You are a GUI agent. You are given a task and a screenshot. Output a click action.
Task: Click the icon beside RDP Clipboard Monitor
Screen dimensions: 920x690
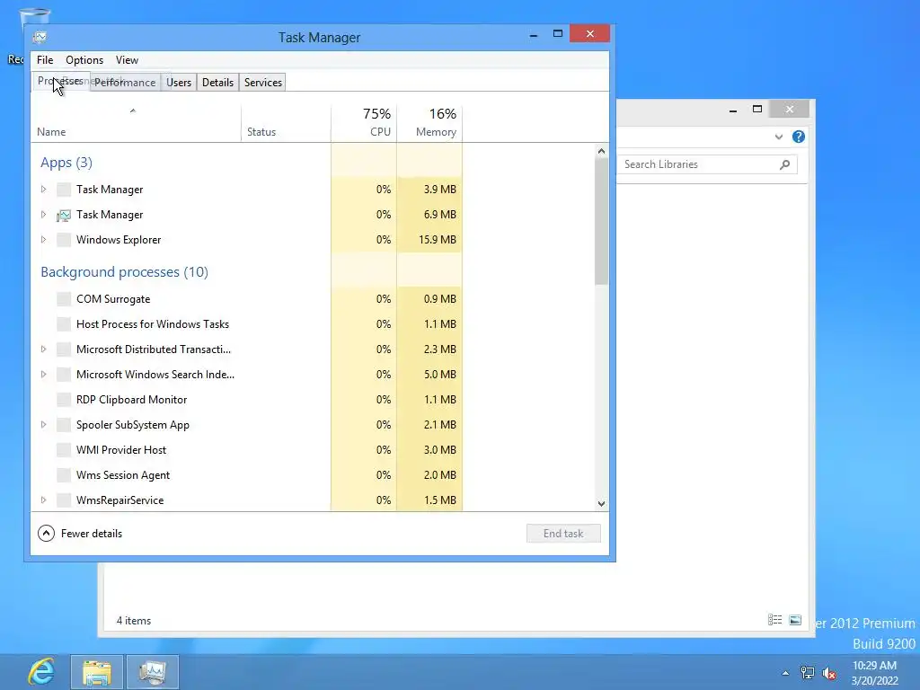coord(64,400)
